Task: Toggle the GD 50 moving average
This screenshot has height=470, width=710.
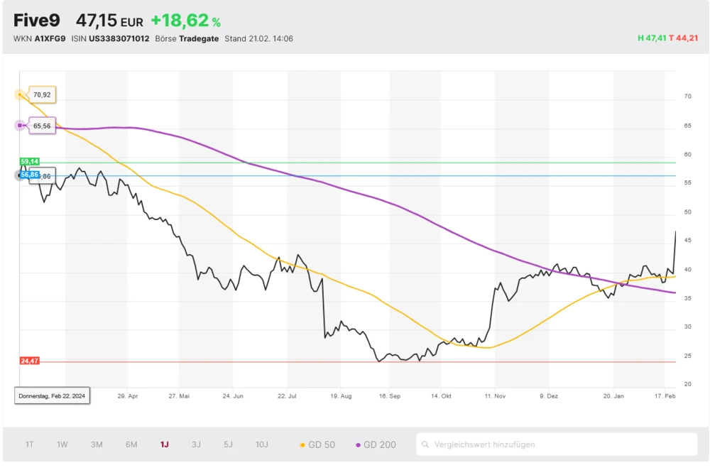Action: pos(317,444)
